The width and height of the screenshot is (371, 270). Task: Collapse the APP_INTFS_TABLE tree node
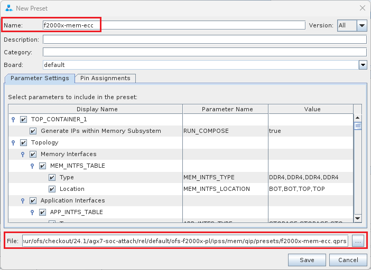coord(32,212)
